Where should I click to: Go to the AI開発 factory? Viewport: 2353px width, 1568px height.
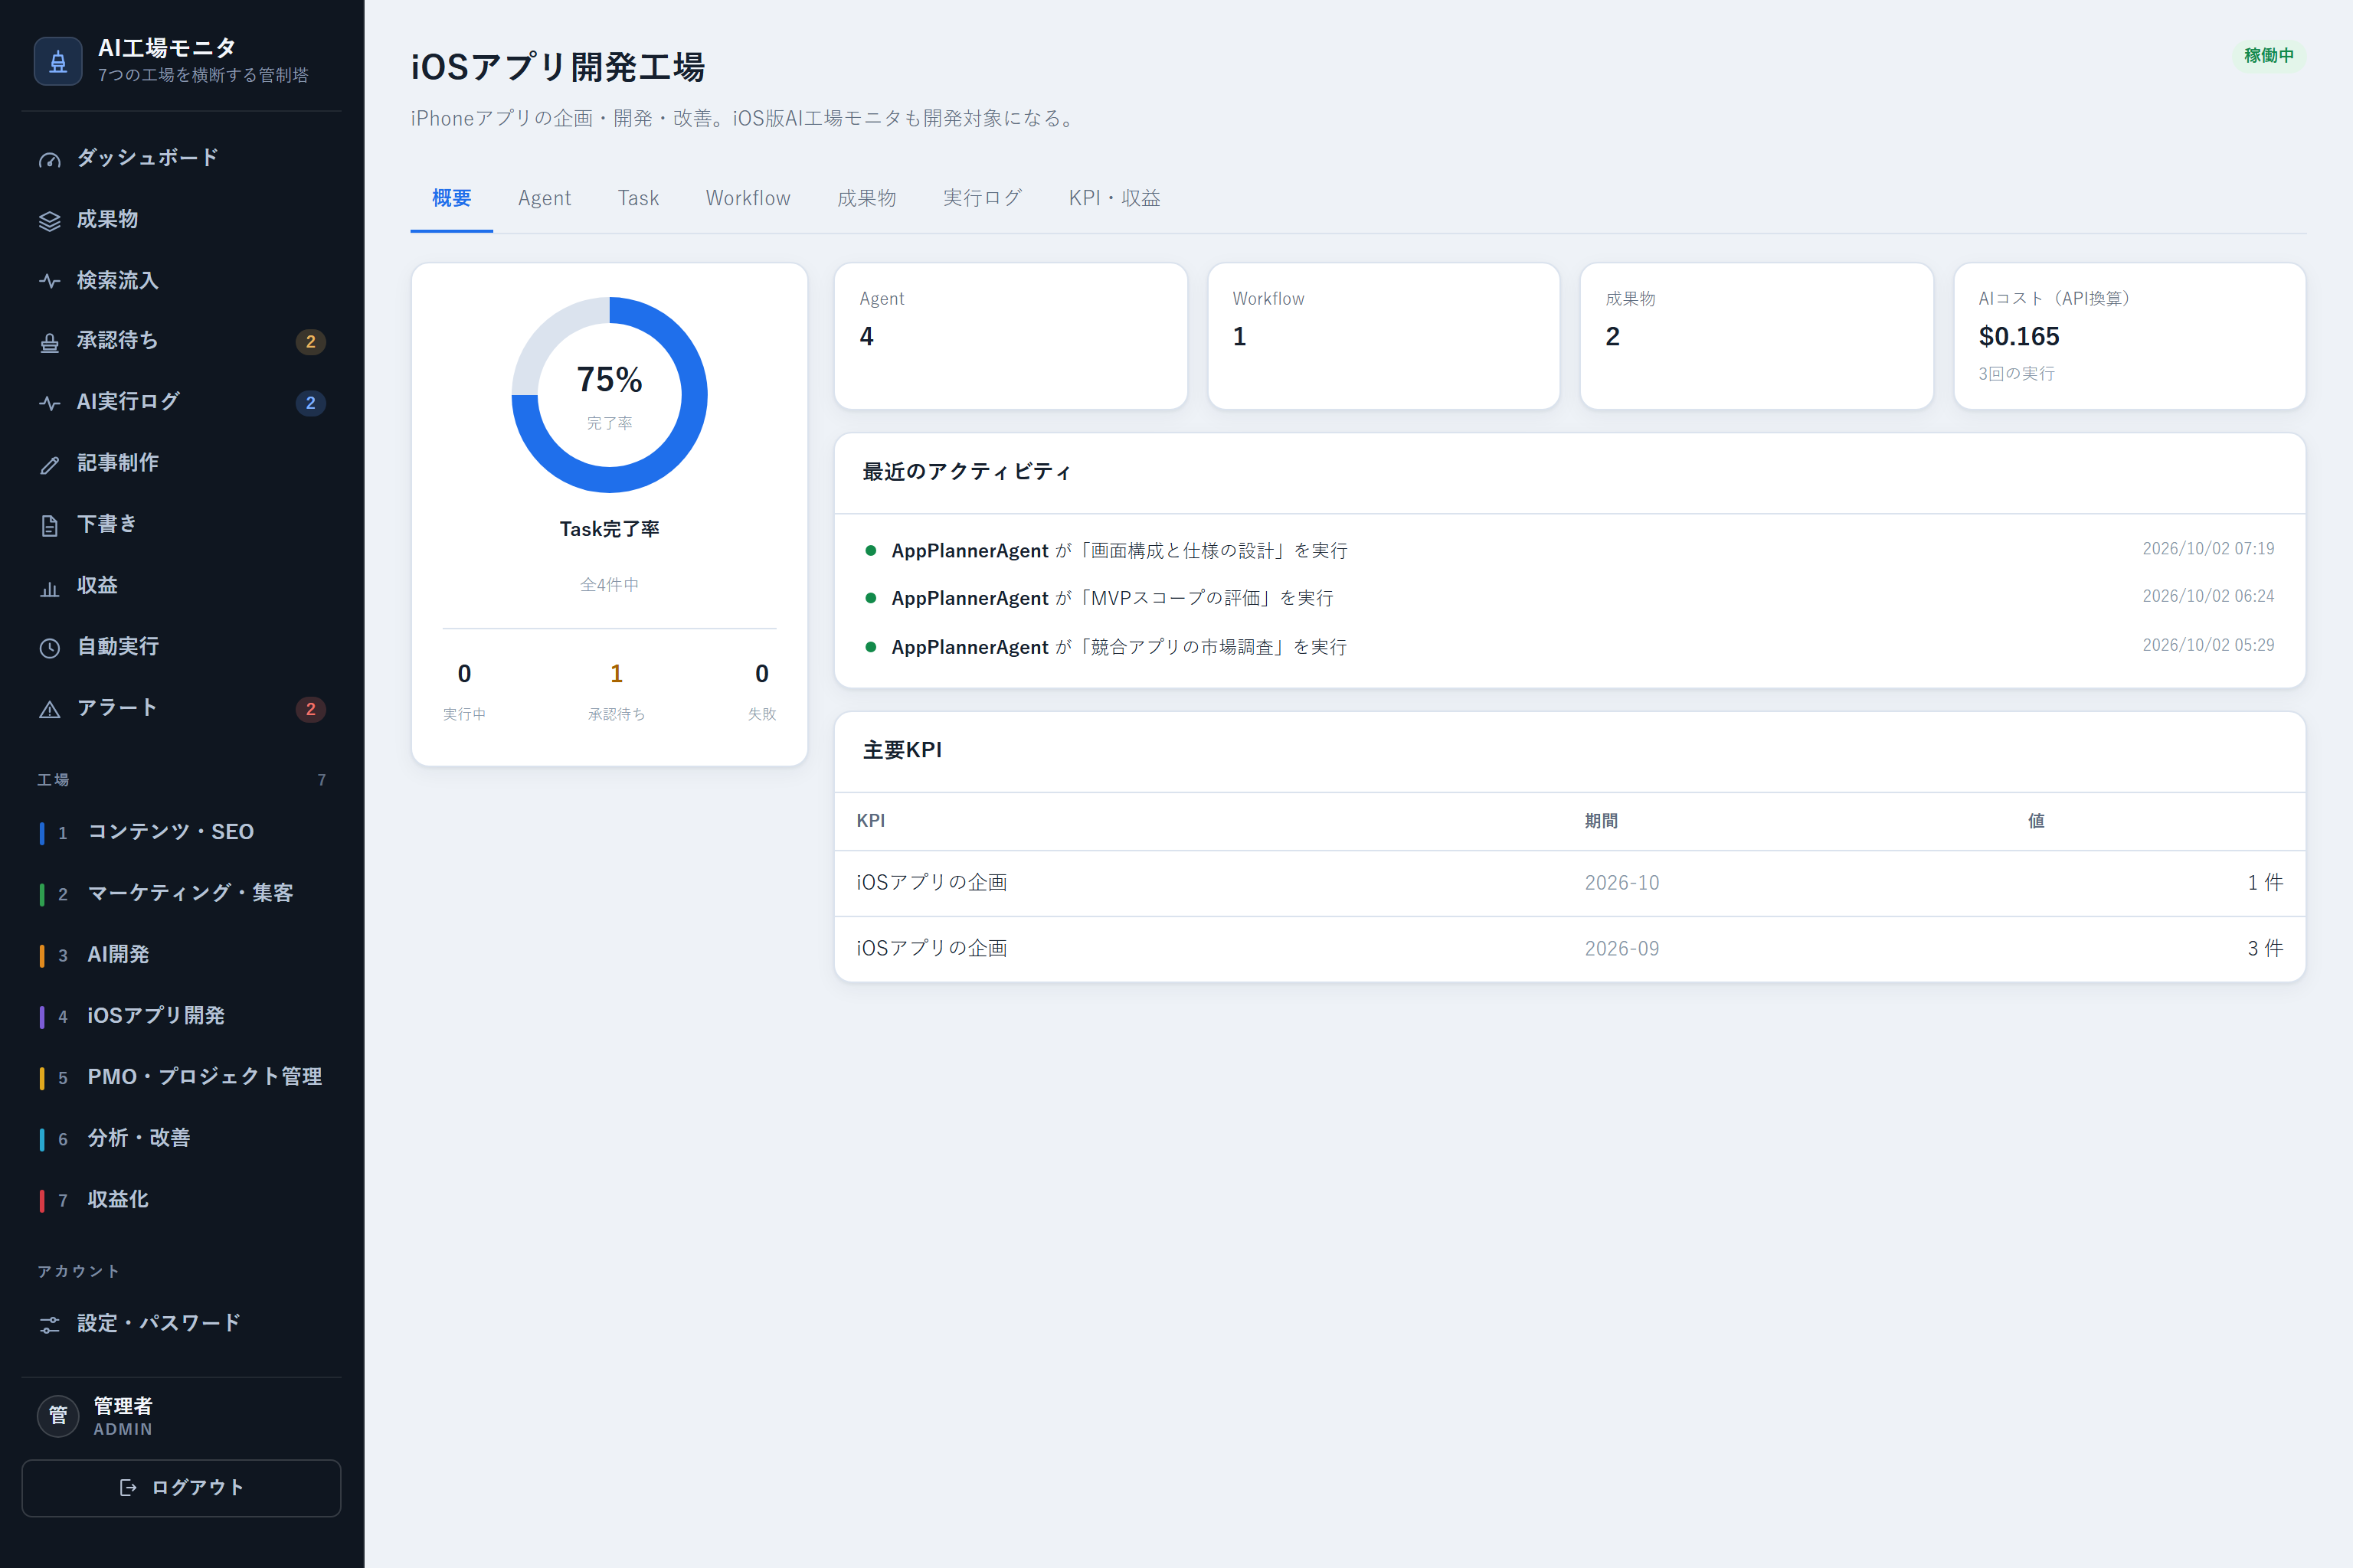pyautogui.click(x=181, y=955)
